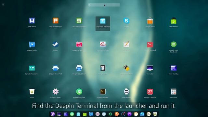Click the launcher search field
The height and width of the screenshot is (117, 208).
104,5
